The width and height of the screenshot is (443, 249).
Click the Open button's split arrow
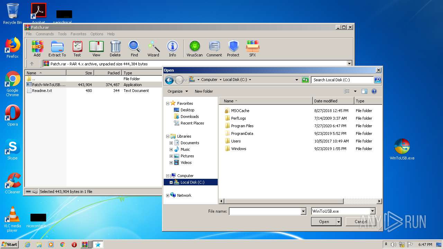(339, 222)
